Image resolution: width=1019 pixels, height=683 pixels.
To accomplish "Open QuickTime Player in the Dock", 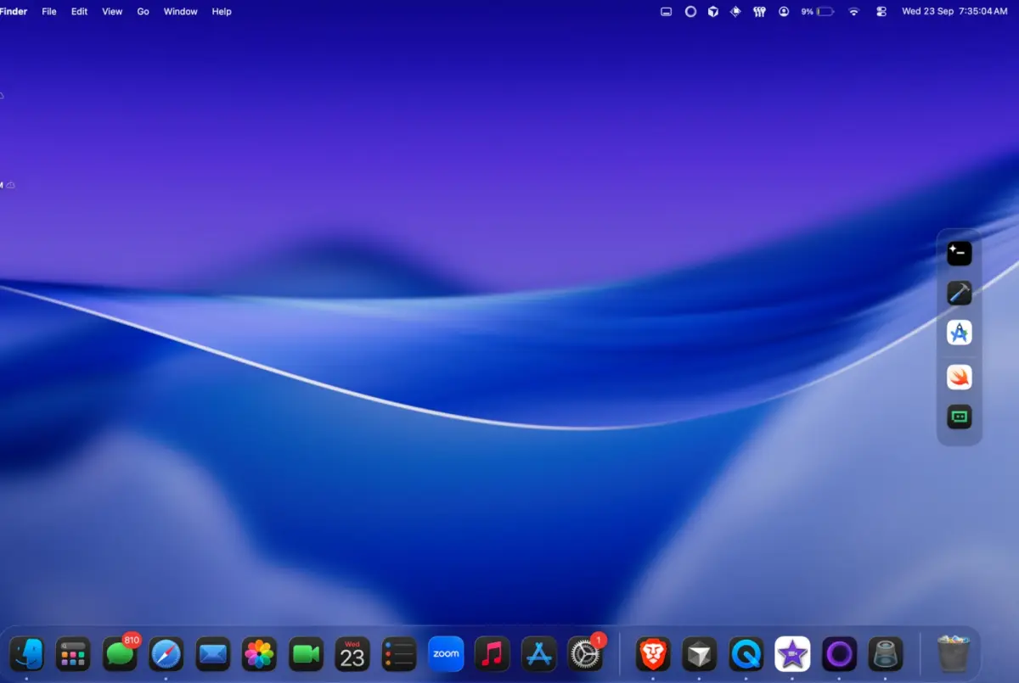I will 746,654.
